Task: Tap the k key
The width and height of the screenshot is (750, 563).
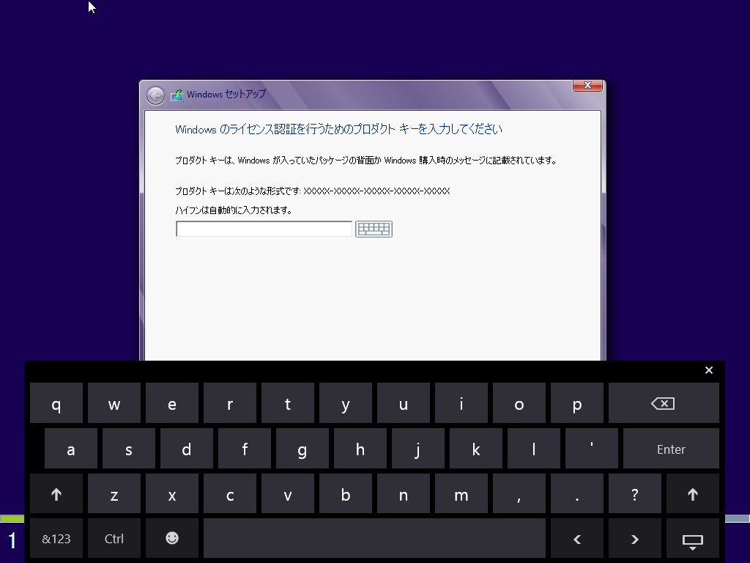Action: [x=476, y=449]
